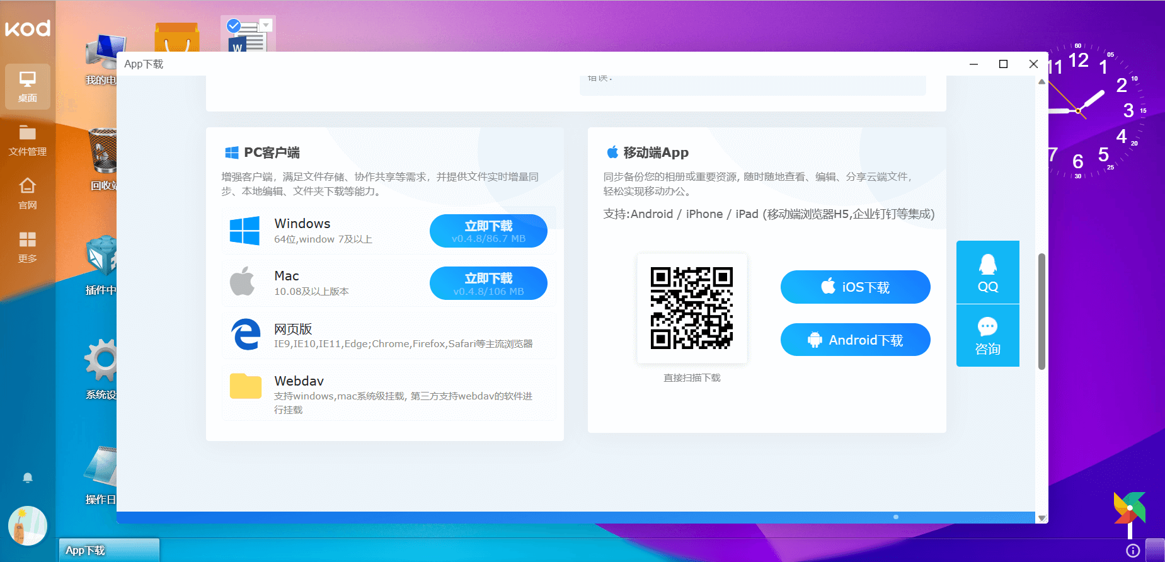Open the 系统设置 gear desktop icon
This screenshot has height=562, width=1165.
click(101, 369)
